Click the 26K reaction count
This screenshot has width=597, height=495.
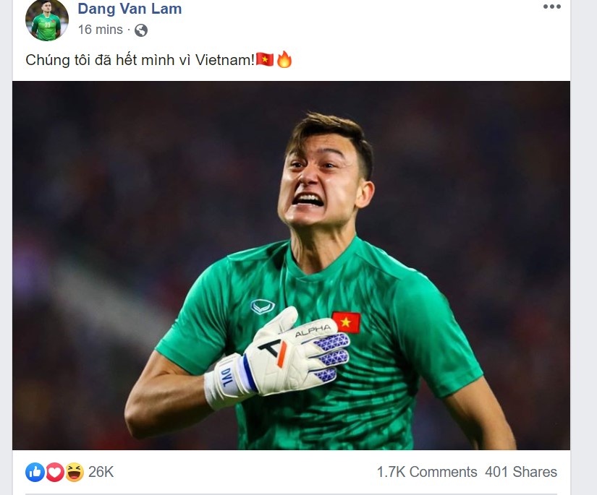coord(100,471)
